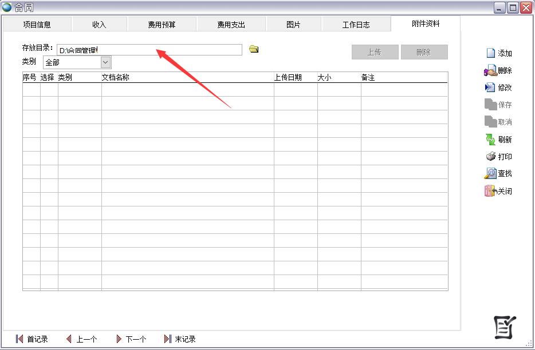
Task: Click the folder browse icon beside directory field
Action: [254, 50]
